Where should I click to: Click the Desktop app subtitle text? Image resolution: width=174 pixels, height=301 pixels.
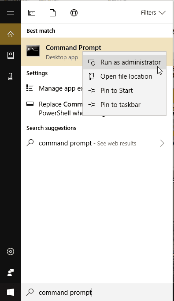pyautogui.click(x=62, y=57)
